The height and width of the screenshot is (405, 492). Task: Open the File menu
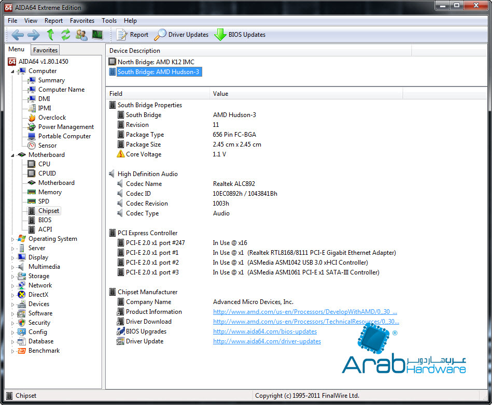click(x=12, y=21)
